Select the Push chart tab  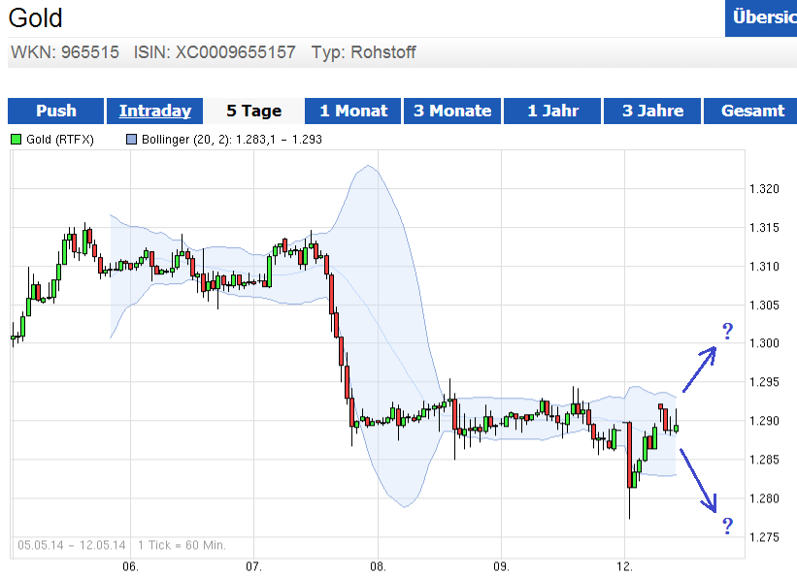[56, 111]
